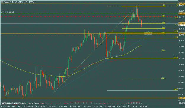Click the 1.5745 price scale label

[181, 59]
